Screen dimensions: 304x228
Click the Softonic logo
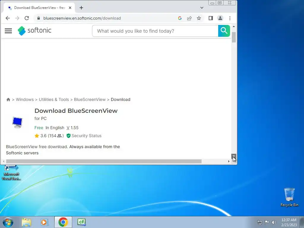[x=34, y=31]
